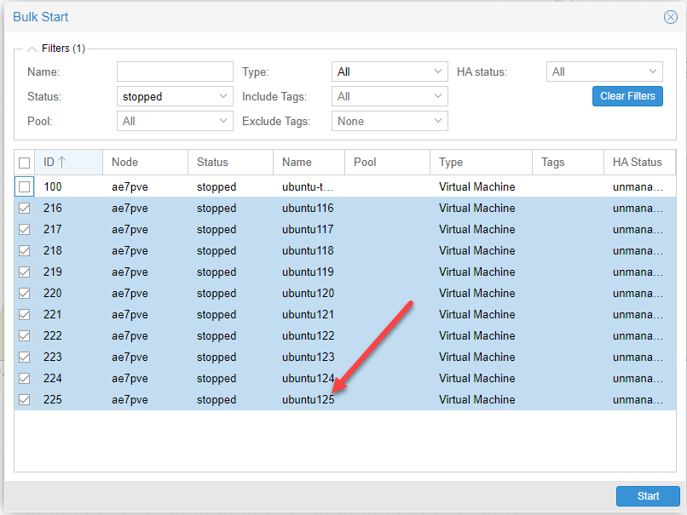687x515 pixels.
Task: Select the ubuntu116 name cell
Action: 308,208
